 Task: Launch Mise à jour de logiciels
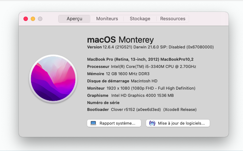tap(178, 123)
